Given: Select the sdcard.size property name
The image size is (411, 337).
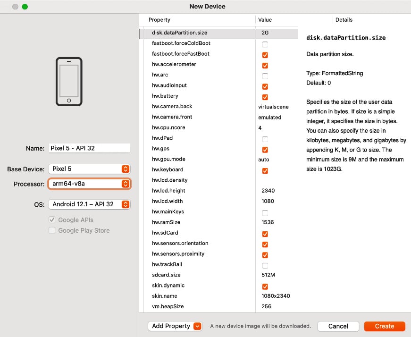Looking at the screenshot, I should pos(166,275).
